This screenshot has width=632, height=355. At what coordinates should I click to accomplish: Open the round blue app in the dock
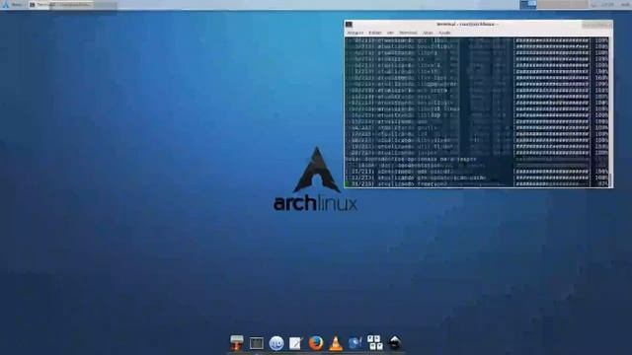click(276, 343)
